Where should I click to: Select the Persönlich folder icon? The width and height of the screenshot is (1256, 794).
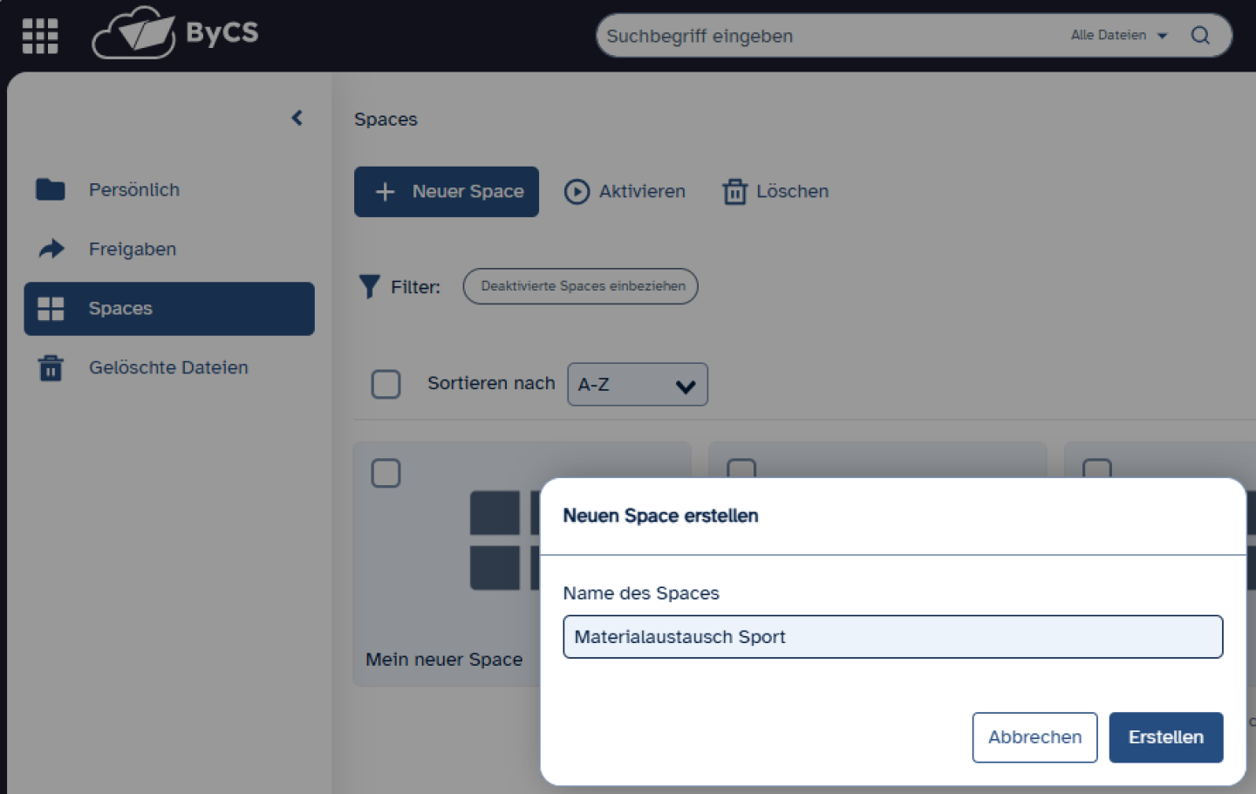51,189
